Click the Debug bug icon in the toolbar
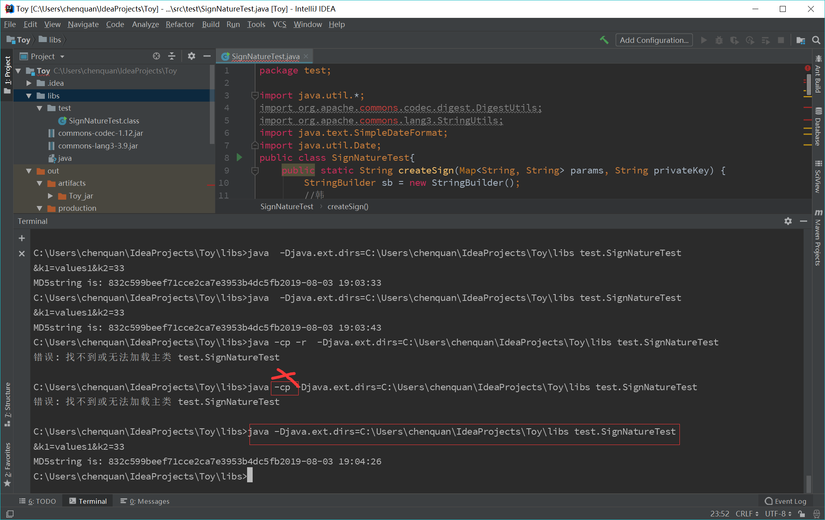Screen dimensions: 825x520 719,40
